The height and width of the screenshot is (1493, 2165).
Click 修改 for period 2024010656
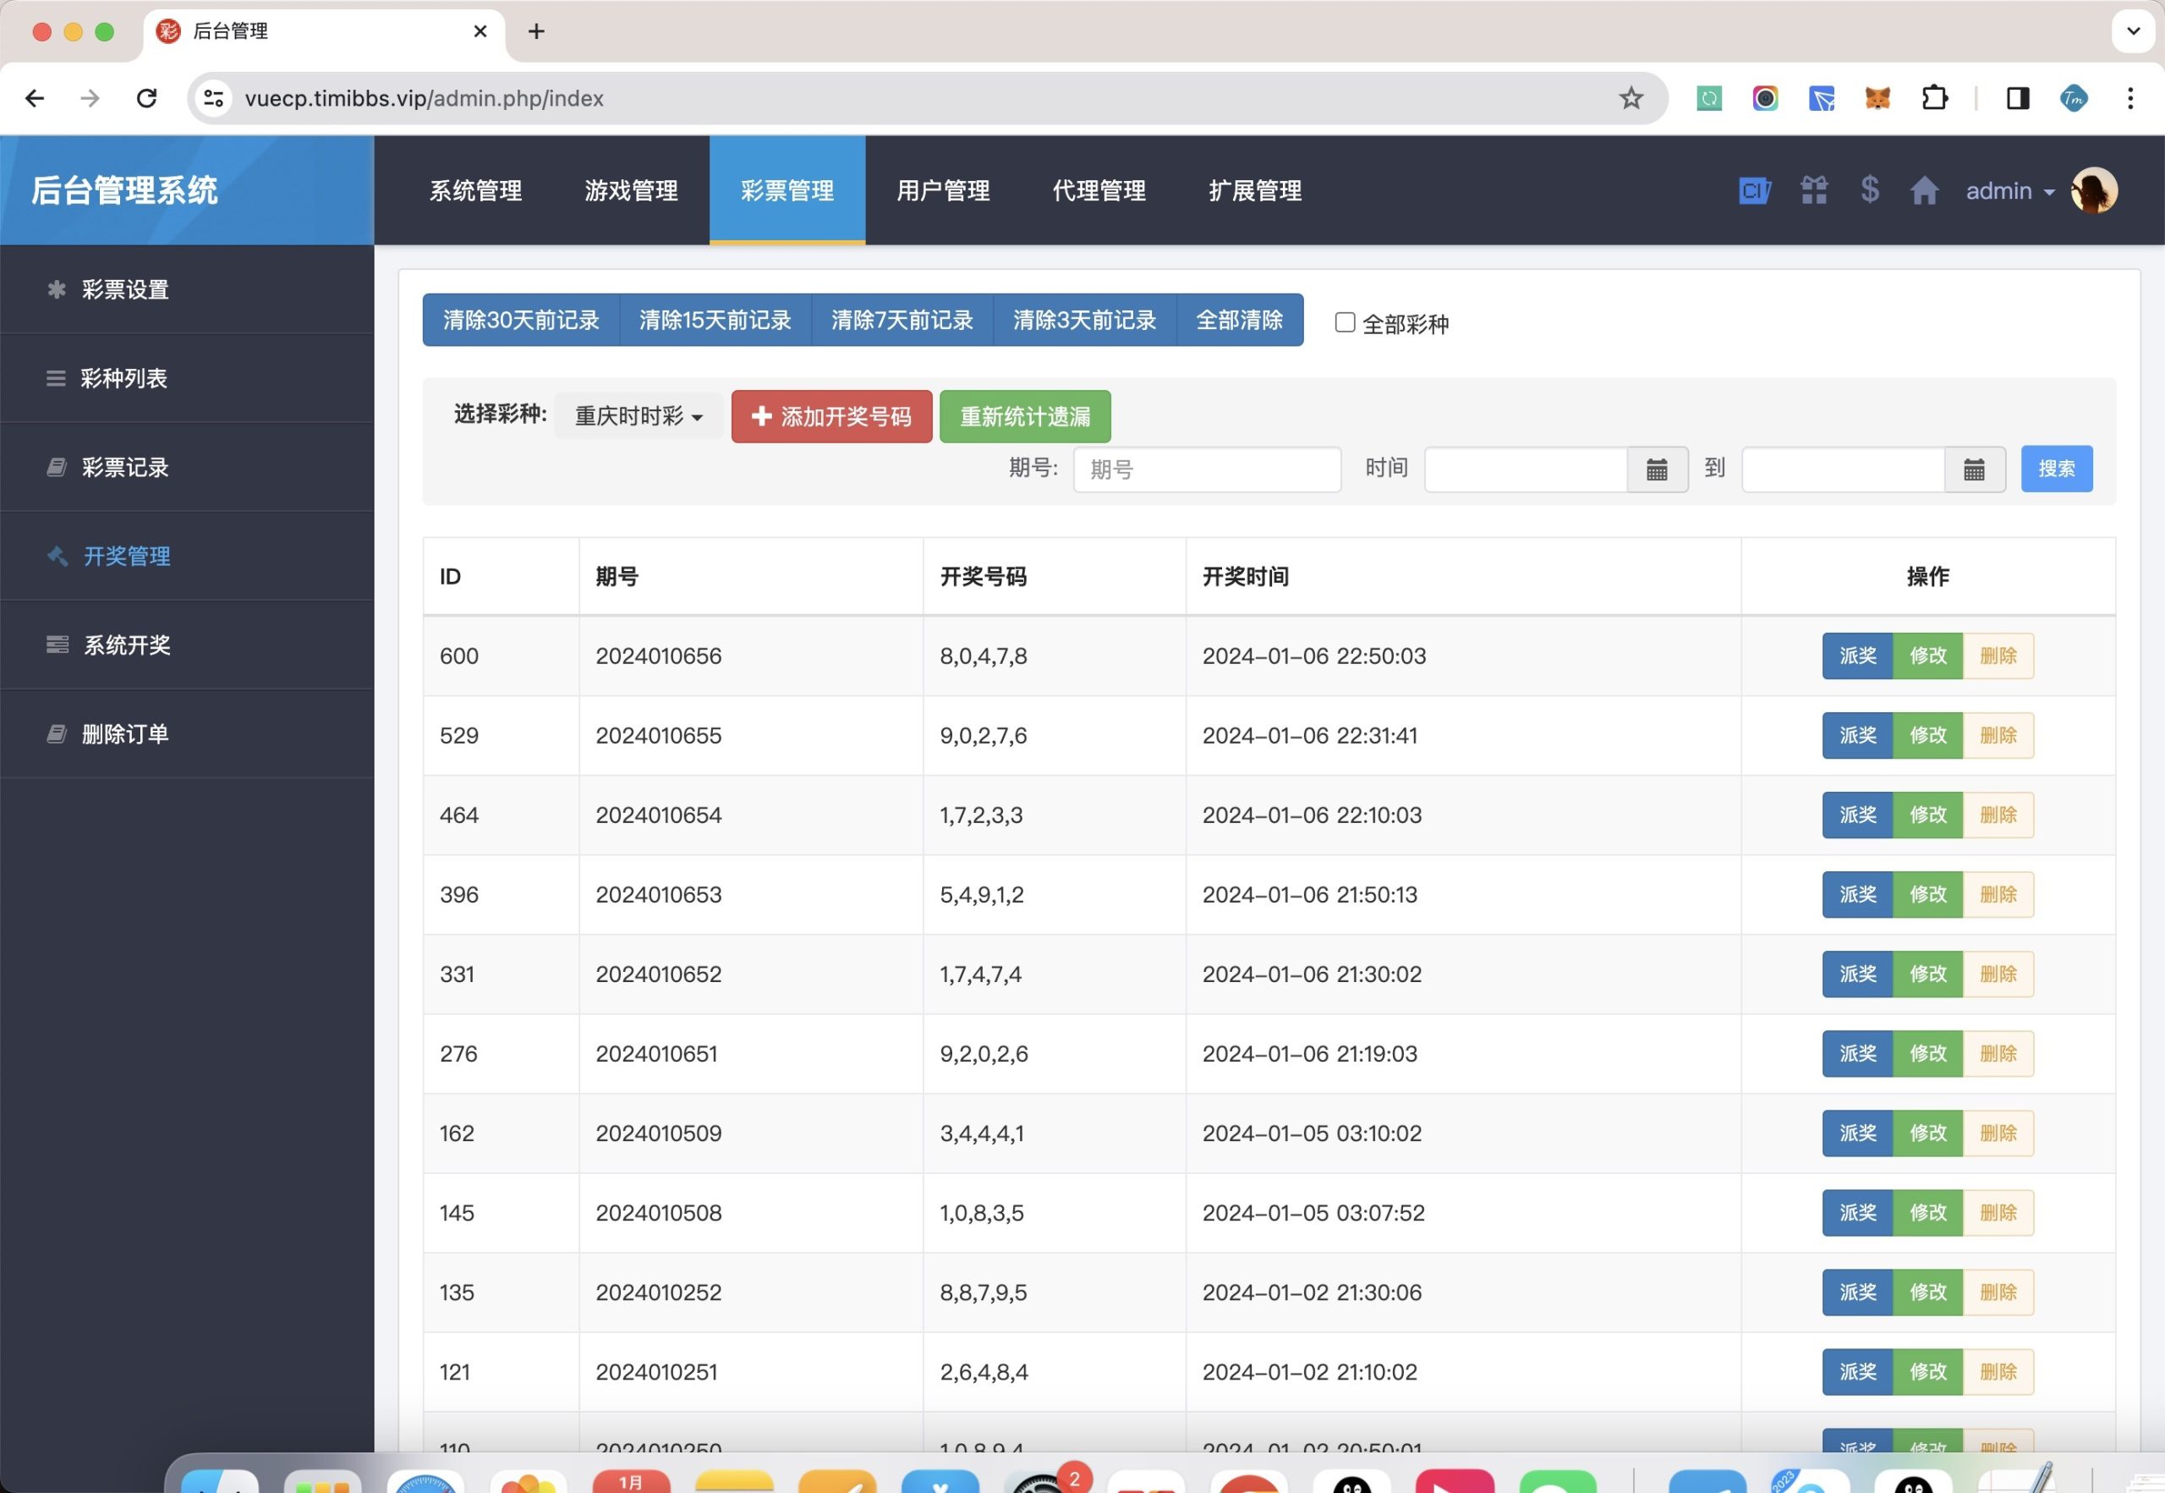pos(1927,656)
